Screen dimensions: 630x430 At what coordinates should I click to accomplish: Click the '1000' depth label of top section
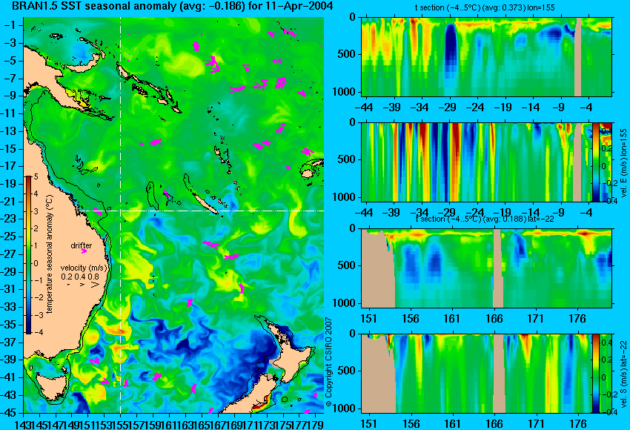click(346, 92)
